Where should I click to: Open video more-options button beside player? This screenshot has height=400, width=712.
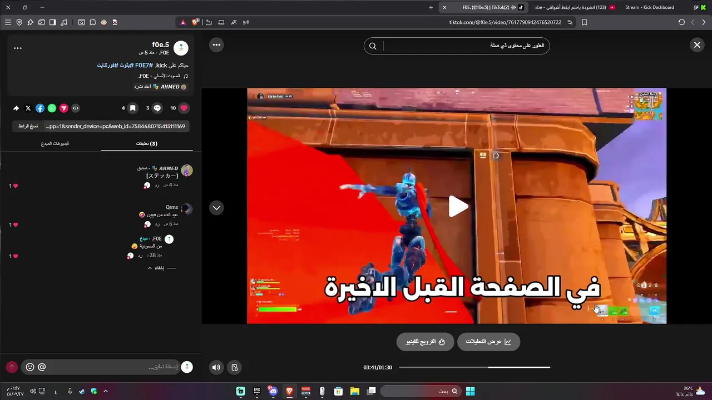point(216,45)
